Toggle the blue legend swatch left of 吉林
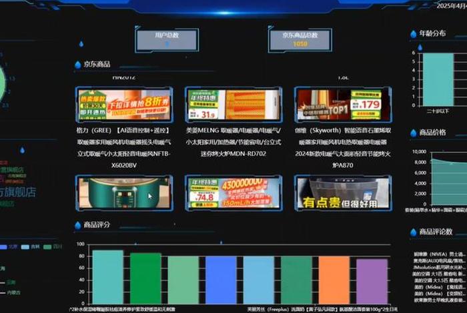The height and width of the screenshot is (313, 467). 3,247
